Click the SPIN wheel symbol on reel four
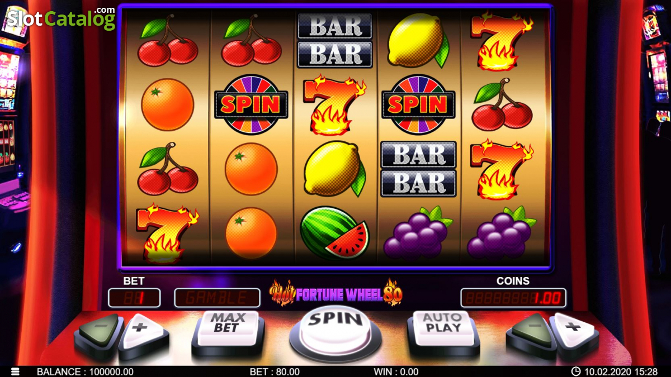Viewport: 671px width, 377px height. pos(418,104)
